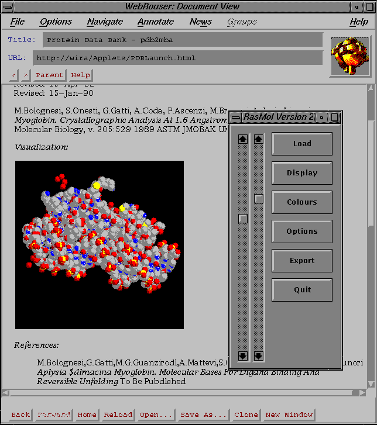Click the Export button in RasMol
This screenshot has height=425, width=377.
point(302,261)
